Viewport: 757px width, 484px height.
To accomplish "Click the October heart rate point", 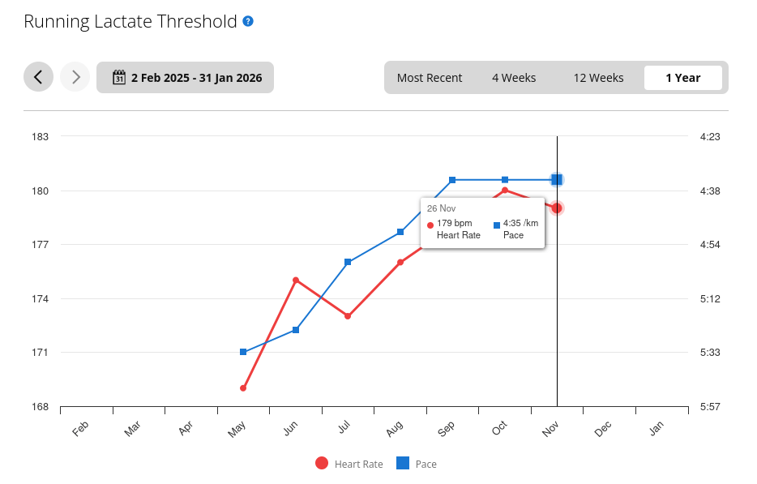I will [505, 191].
